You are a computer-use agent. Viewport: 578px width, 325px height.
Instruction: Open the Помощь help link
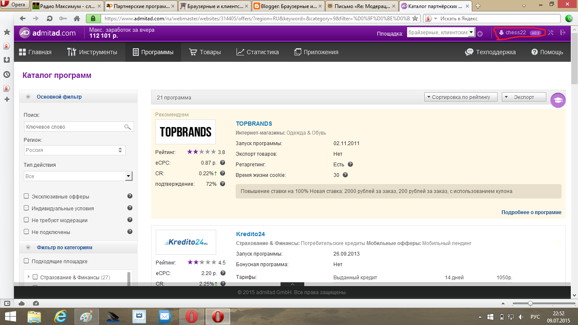click(547, 52)
